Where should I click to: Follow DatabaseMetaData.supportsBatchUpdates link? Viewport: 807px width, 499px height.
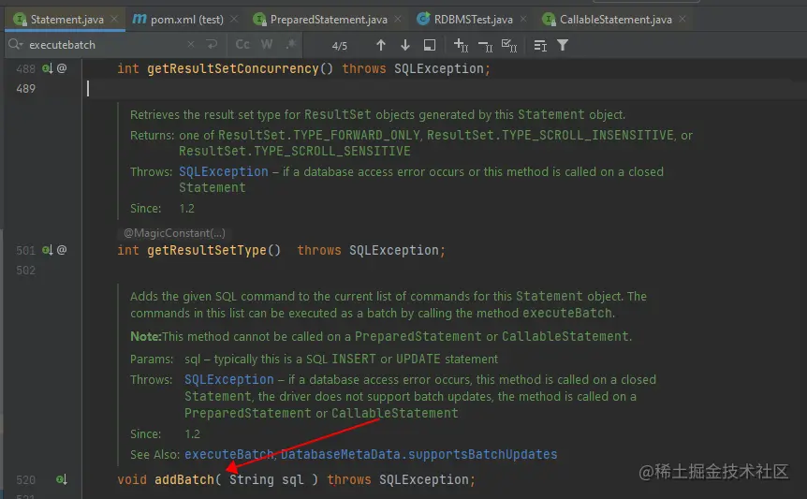(x=418, y=455)
